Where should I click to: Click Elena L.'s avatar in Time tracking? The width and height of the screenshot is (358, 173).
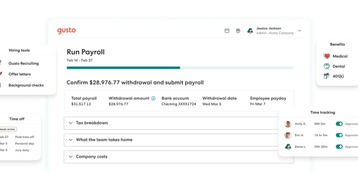[288, 146]
